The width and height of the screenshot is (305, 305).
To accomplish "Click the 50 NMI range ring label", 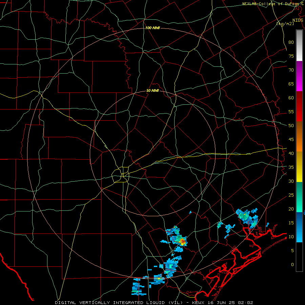I will (152, 90).
